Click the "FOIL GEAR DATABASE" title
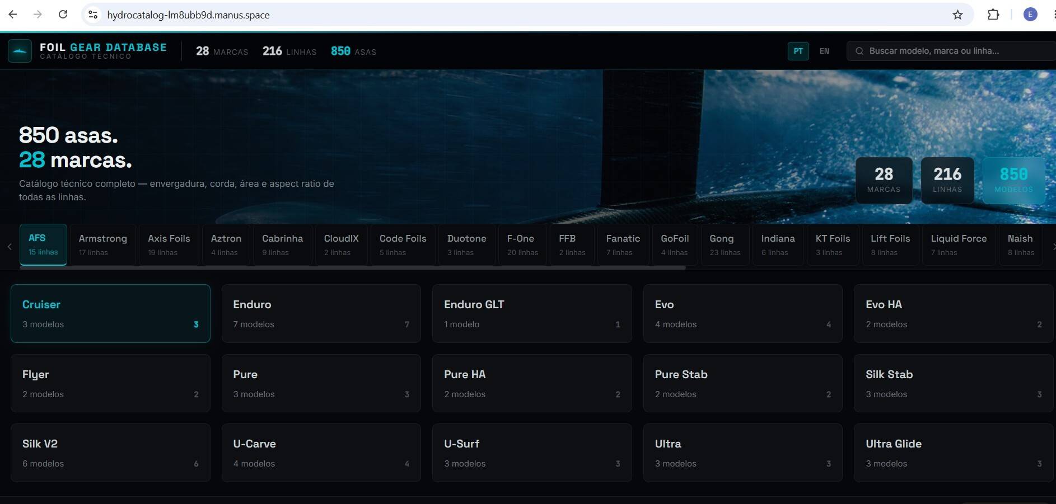The width and height of the screenshot is (1056, 504). 103,47
